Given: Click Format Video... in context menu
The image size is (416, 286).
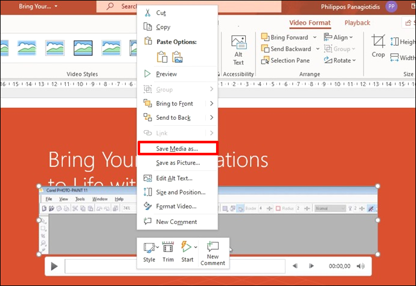Looking at the screenshot, I should click(176, 207).
